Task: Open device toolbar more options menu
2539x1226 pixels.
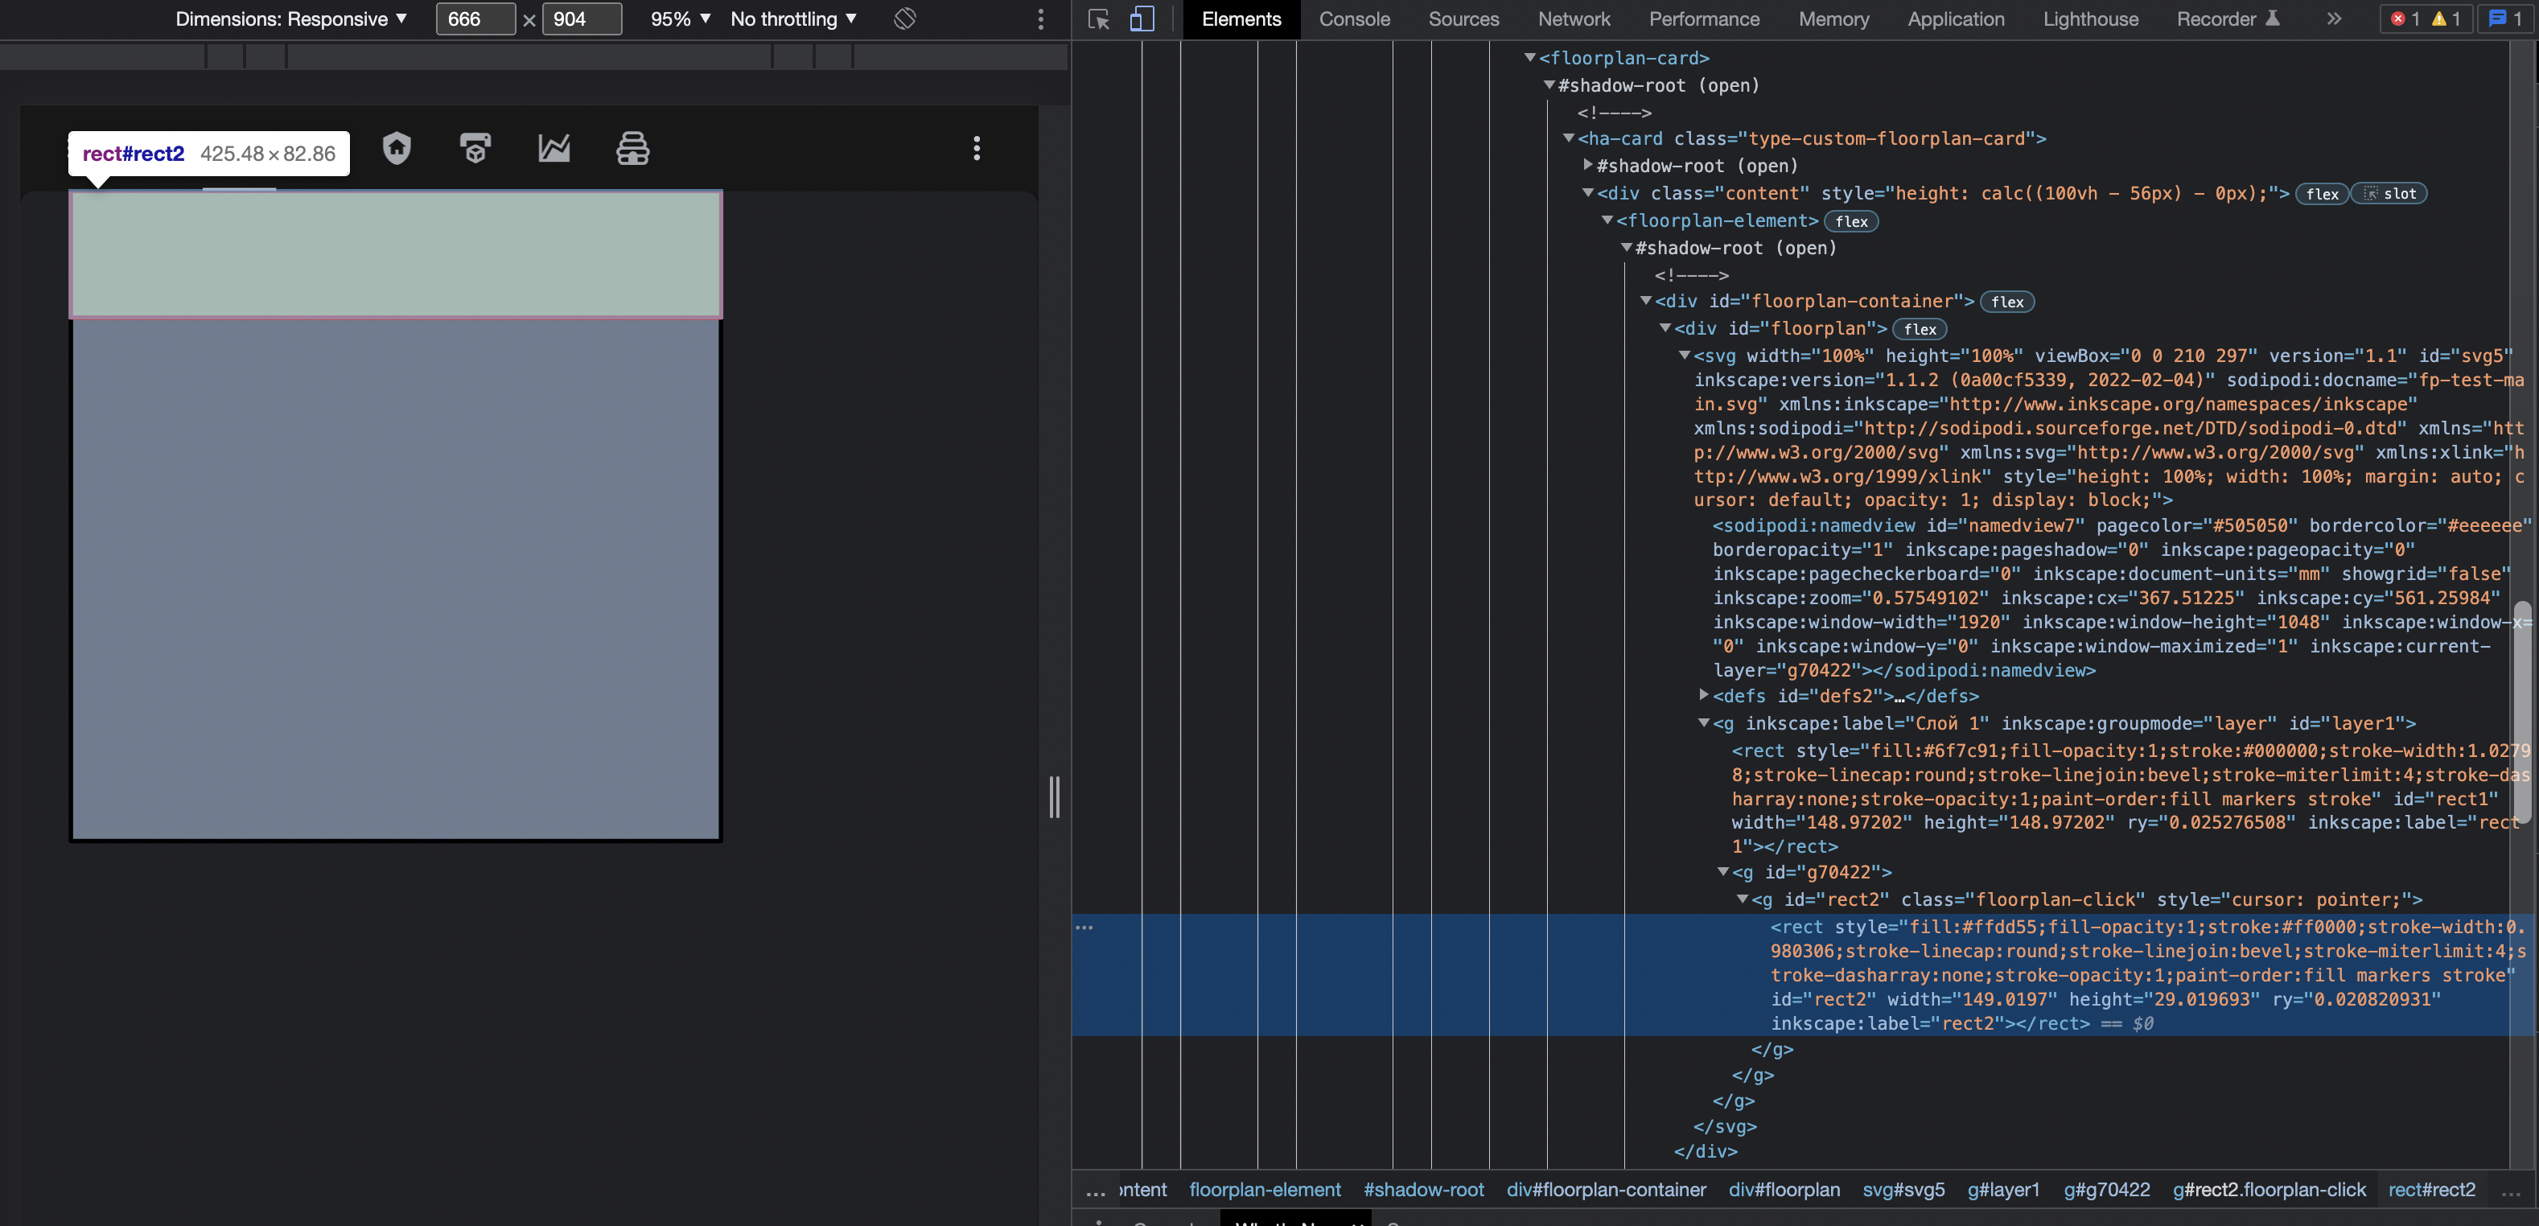Action: (x=1040, y=19)
